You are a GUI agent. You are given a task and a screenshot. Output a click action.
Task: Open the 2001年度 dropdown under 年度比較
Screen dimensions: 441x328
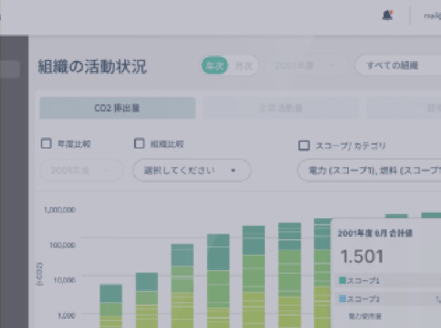(77, 170)
